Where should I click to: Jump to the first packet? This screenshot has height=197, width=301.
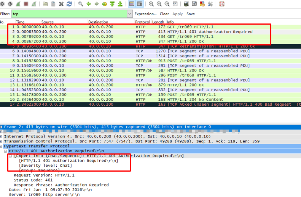click(112, 4)
